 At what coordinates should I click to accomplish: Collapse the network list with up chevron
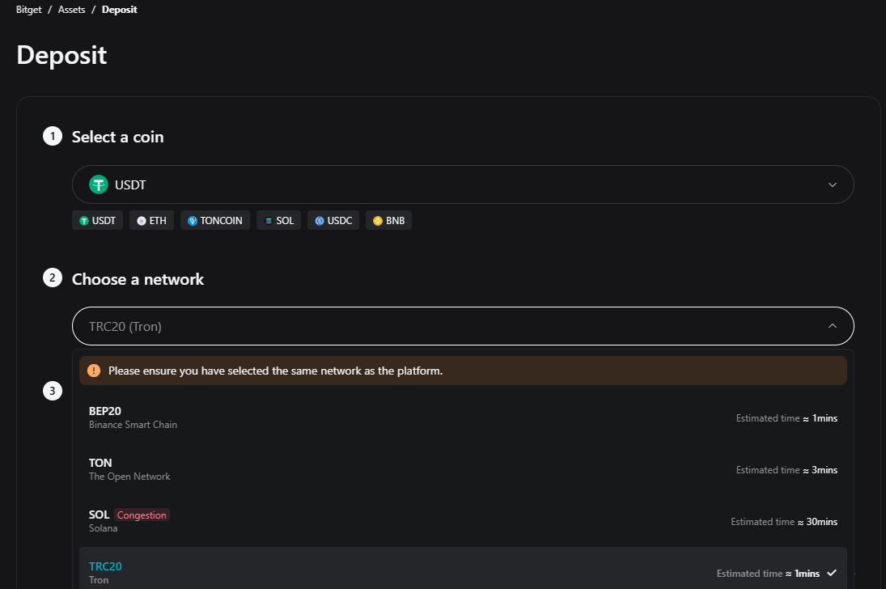[x=833, y=325]
